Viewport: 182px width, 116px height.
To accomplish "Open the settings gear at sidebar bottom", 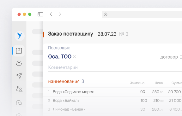I will (x=19, y=115).
